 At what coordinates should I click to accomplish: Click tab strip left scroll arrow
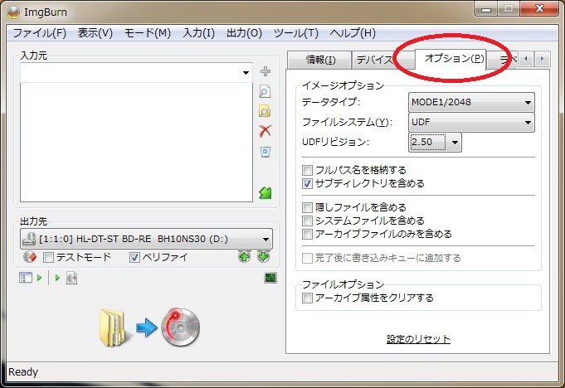pyautogui.click(x=526, y=58)
